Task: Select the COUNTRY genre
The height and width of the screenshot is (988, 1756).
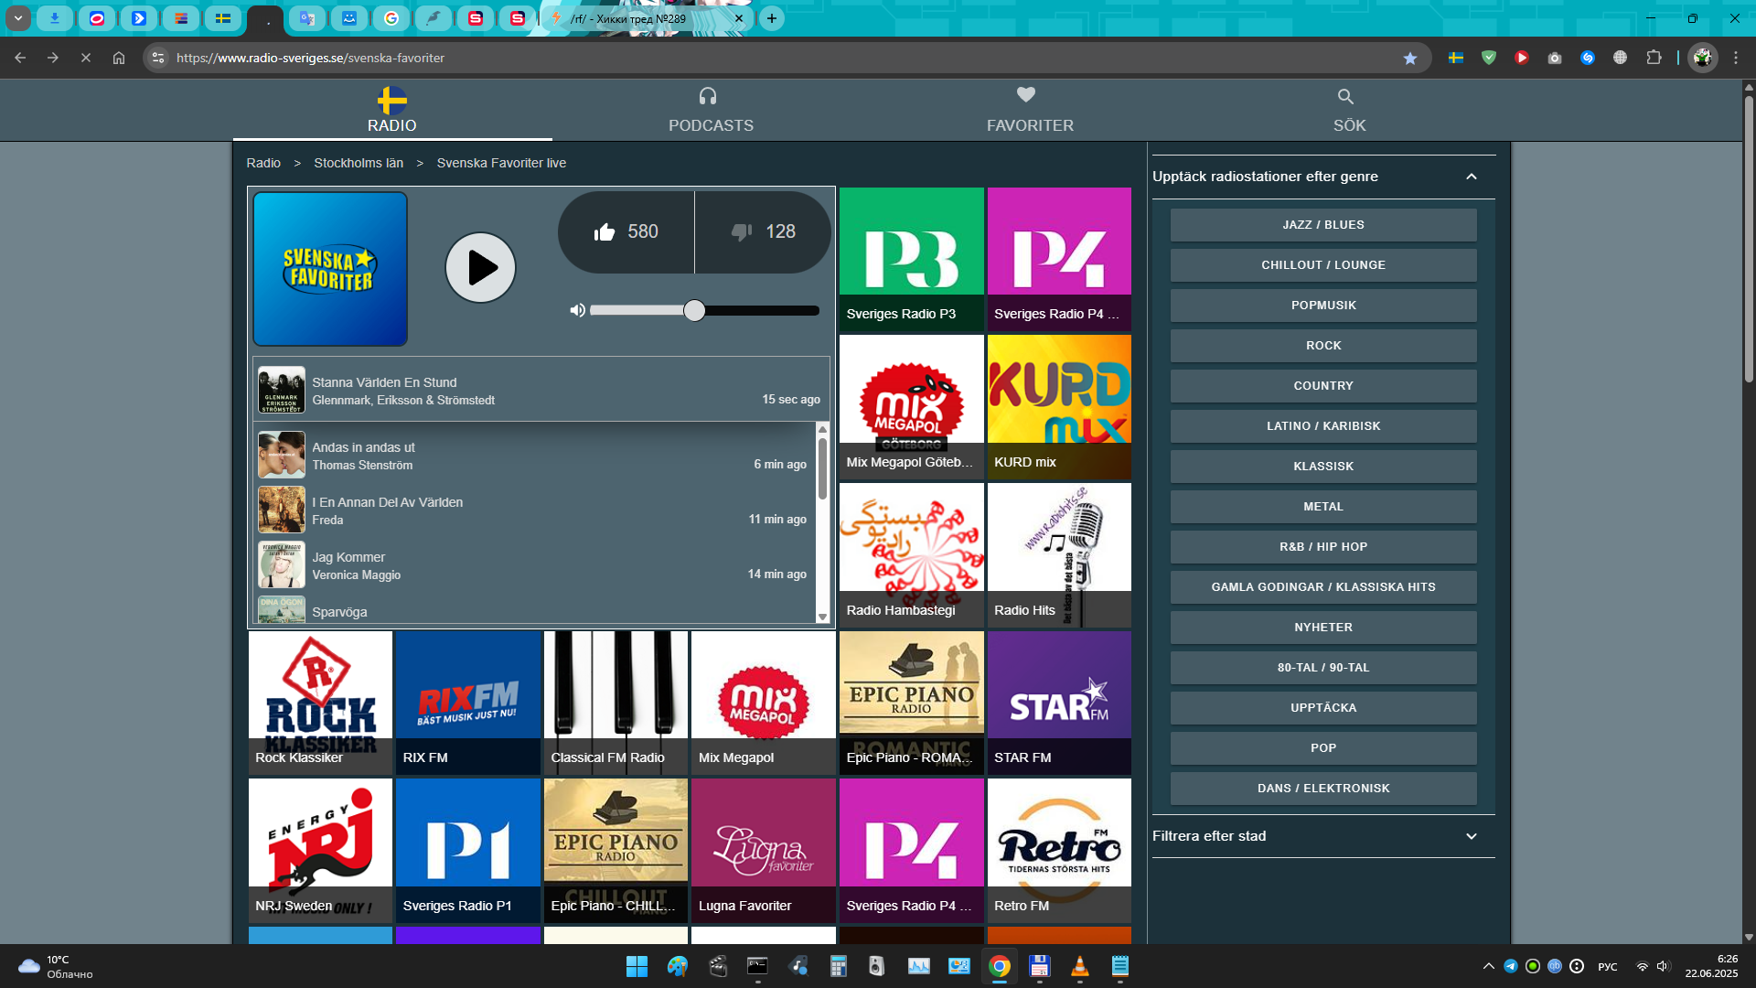Action: click(1323, 386)
